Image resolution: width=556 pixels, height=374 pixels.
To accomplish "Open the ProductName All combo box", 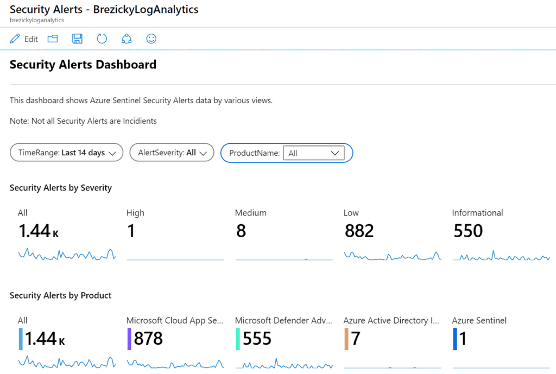I will point(314,153).
